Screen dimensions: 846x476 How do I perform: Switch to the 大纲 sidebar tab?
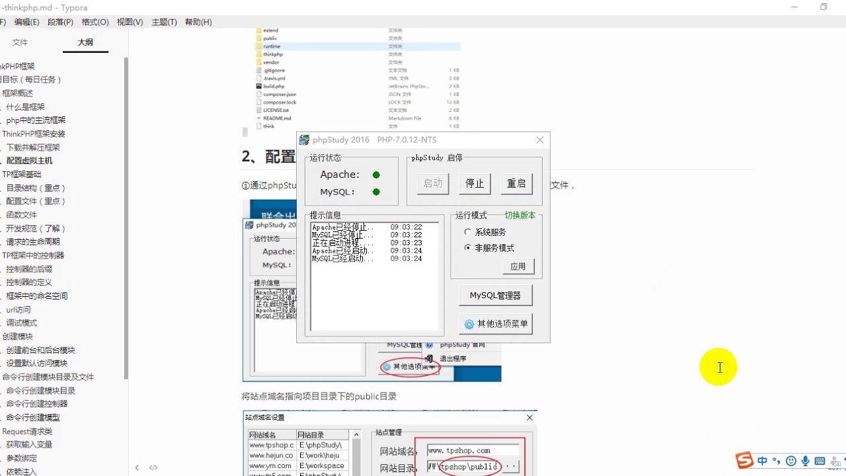85,42
